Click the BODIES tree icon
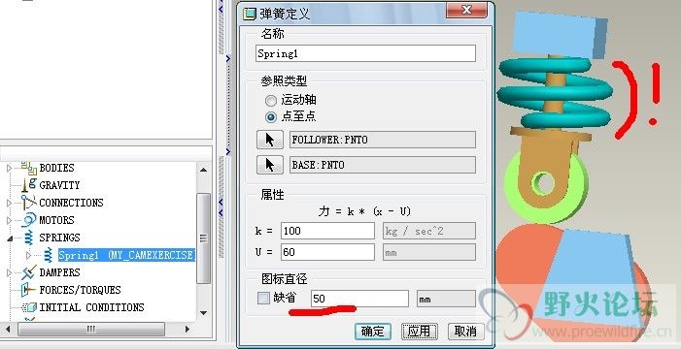 29,168
